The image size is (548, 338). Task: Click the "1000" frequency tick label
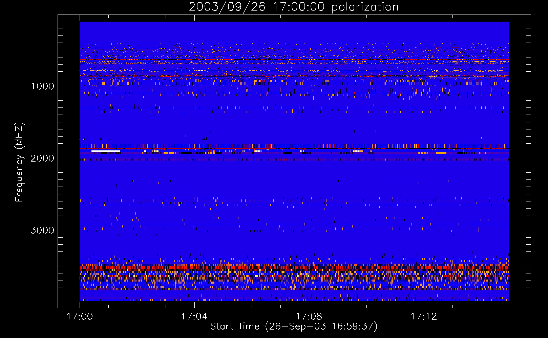[x=42, y=86]
